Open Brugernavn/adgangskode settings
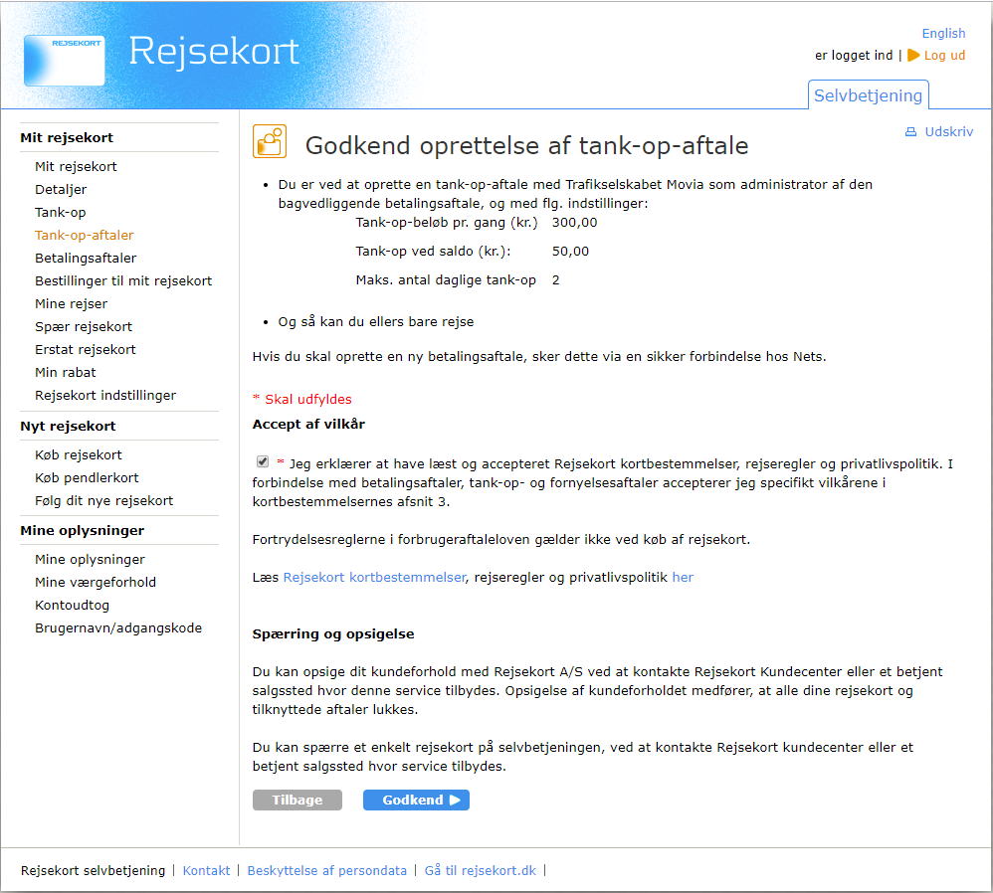 tap(118, 628)
